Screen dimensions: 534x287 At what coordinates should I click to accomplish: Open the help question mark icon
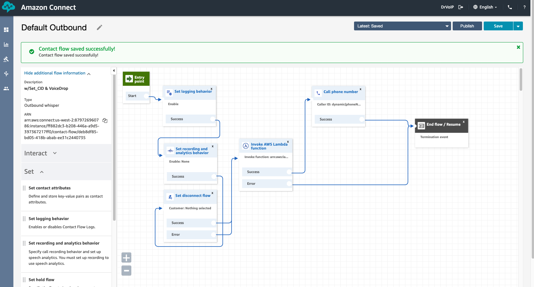pos(525,7)
